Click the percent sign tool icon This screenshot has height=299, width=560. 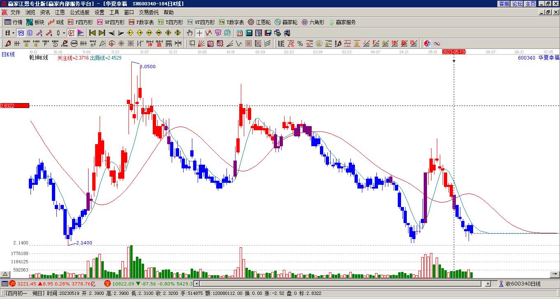tap(300, 43)
